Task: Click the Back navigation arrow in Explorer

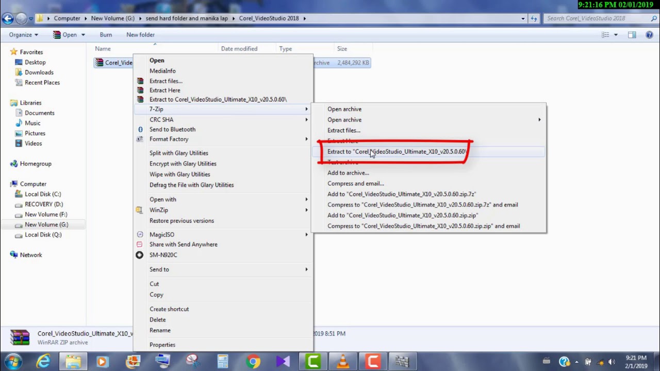Action: click(x=7, y=19)
